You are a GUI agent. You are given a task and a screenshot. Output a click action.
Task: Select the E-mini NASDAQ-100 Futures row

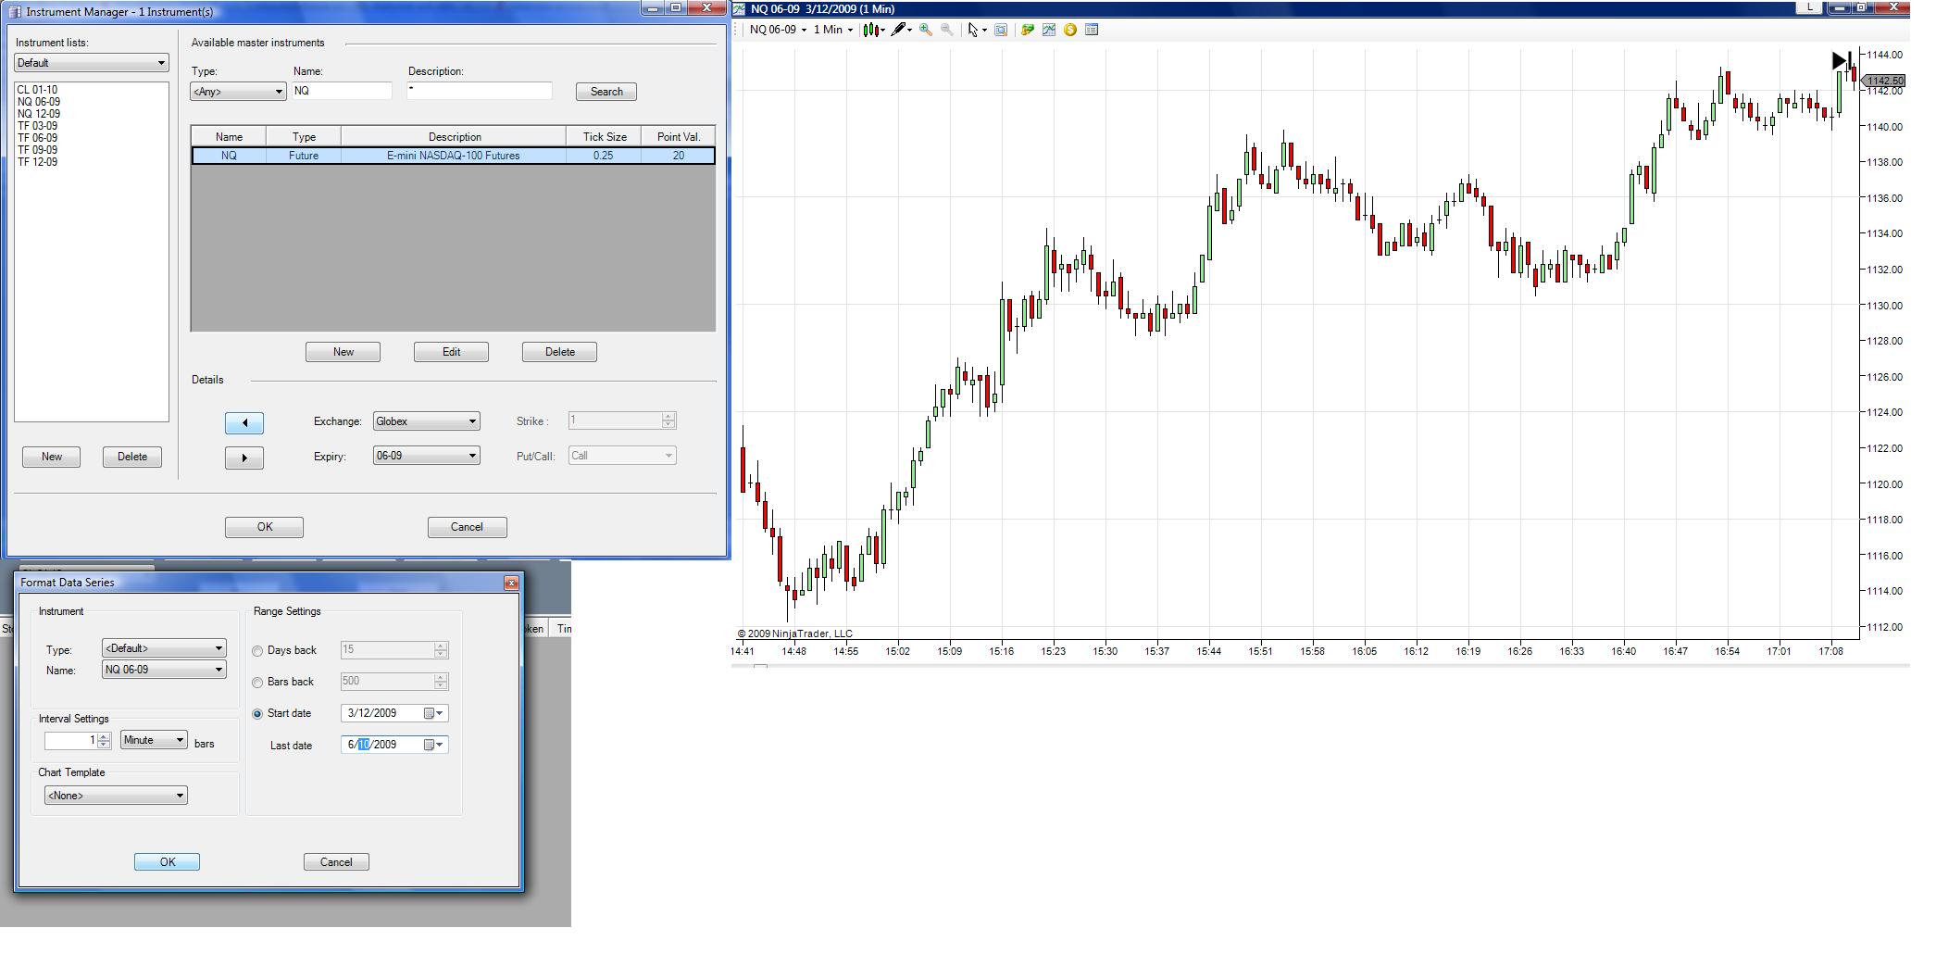(454, 156)
